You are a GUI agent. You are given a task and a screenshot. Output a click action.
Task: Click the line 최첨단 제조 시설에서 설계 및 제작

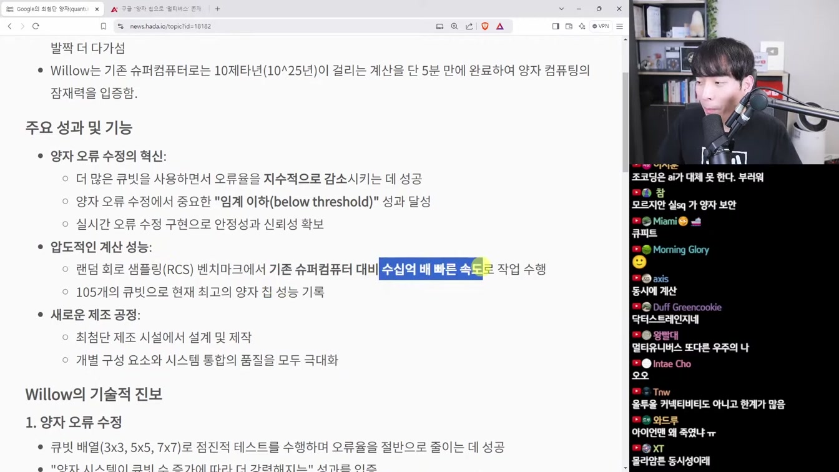pyautogui.click(x=164, y=337)
